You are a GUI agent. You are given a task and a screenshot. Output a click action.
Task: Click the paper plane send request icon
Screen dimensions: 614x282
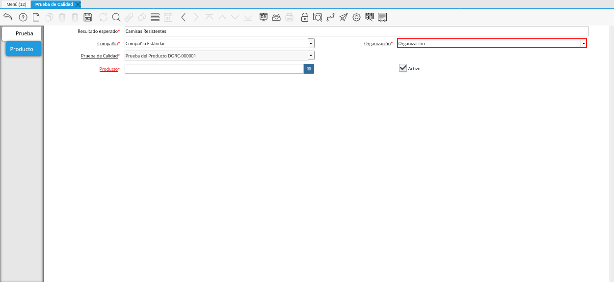pos(344,17)
